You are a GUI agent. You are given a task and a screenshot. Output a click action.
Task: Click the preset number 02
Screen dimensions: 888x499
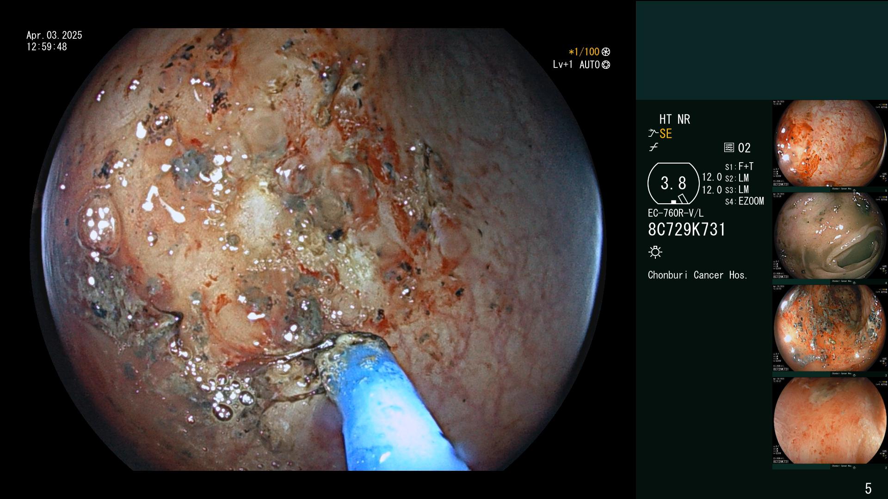click(x=744, y=148)
